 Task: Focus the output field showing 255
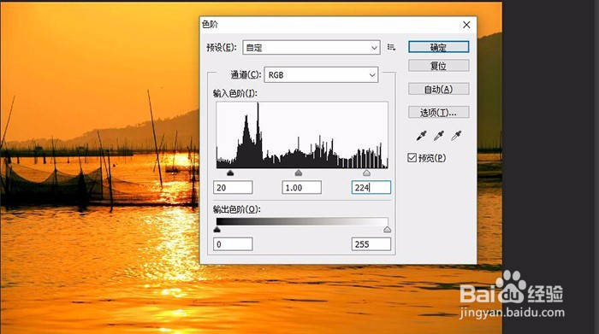click(x=371, y=244)
